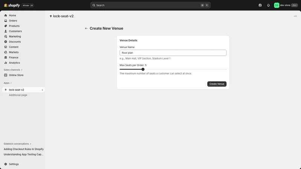
Task: Open the Discounts badge icon
Action: coord(6,42)
